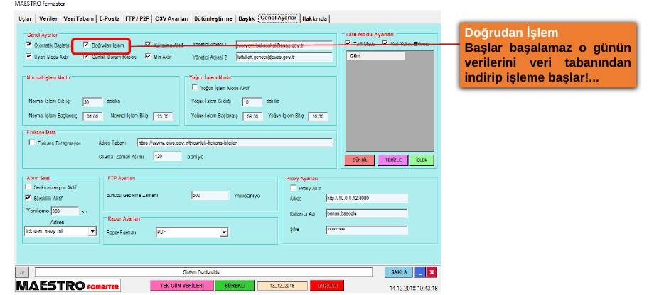The height and width of the screenshot is (295, 664).
Task: Open the Hakkında tab
Action: point(316,18)
